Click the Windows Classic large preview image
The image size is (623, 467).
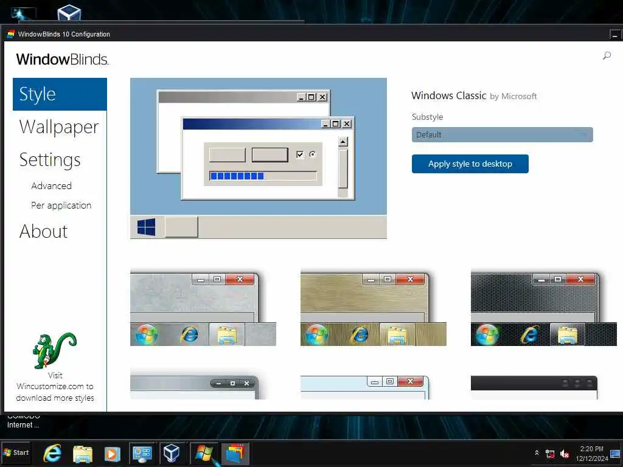(258, 158)
